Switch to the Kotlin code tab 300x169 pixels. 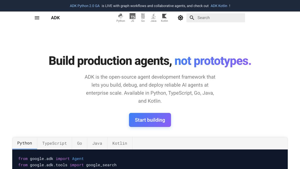click(x=120, y=143)
